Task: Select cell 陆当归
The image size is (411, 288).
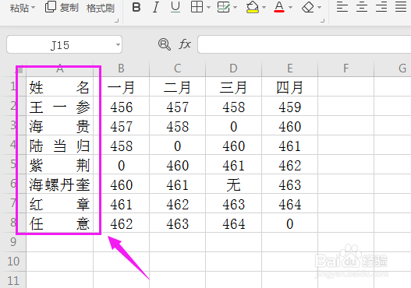Action: click(x=60, y=145)
